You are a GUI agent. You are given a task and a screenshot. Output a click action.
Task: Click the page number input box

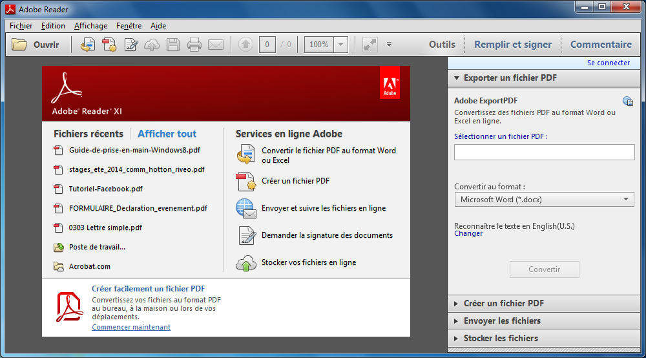[267, 45]
